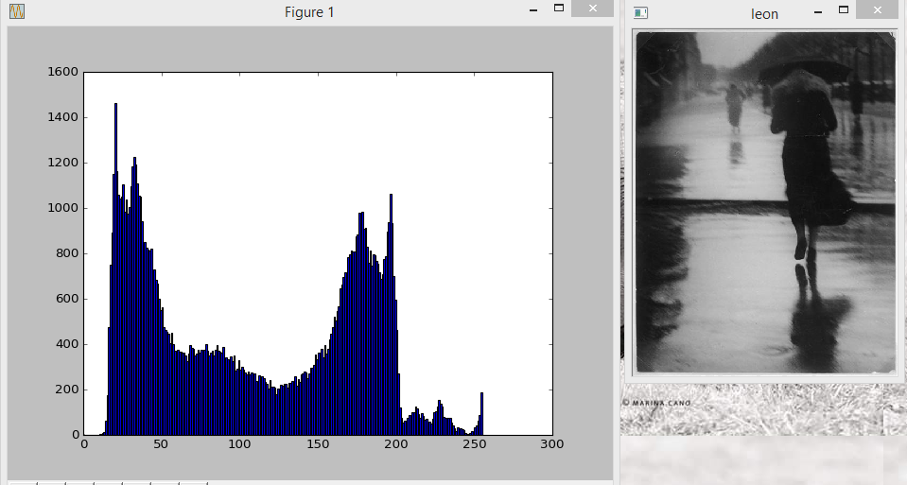This screenshot has height=485, width=907.
Task: Click the 300 x-axis tick label
Action: pos(552,444)
